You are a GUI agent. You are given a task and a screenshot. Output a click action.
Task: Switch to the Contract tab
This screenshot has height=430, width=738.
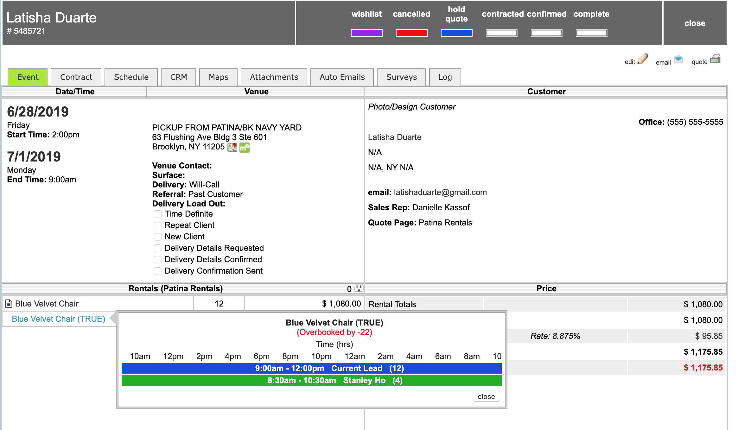pyautogui.click(x=76, y=77)
